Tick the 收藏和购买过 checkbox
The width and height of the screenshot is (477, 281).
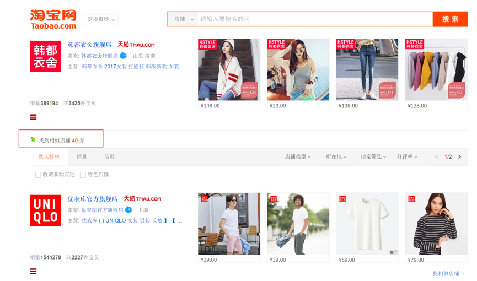(38, 175)
